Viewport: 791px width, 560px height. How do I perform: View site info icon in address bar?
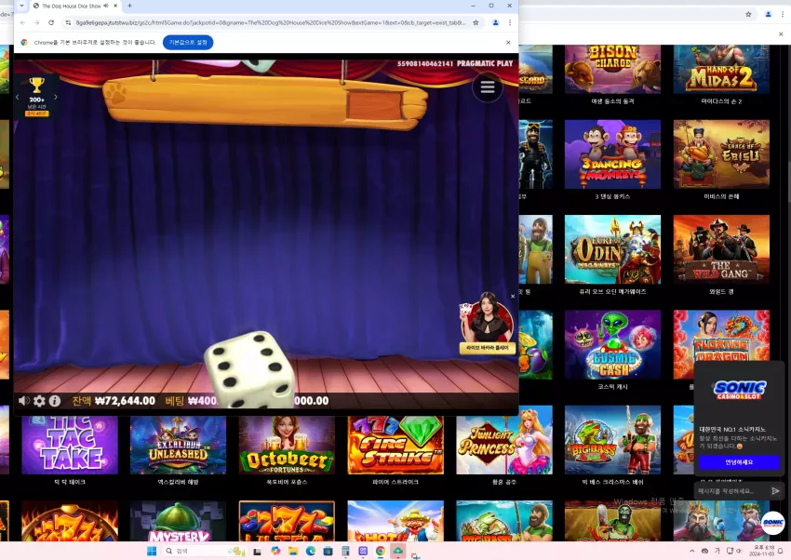(x=68, y=22)
